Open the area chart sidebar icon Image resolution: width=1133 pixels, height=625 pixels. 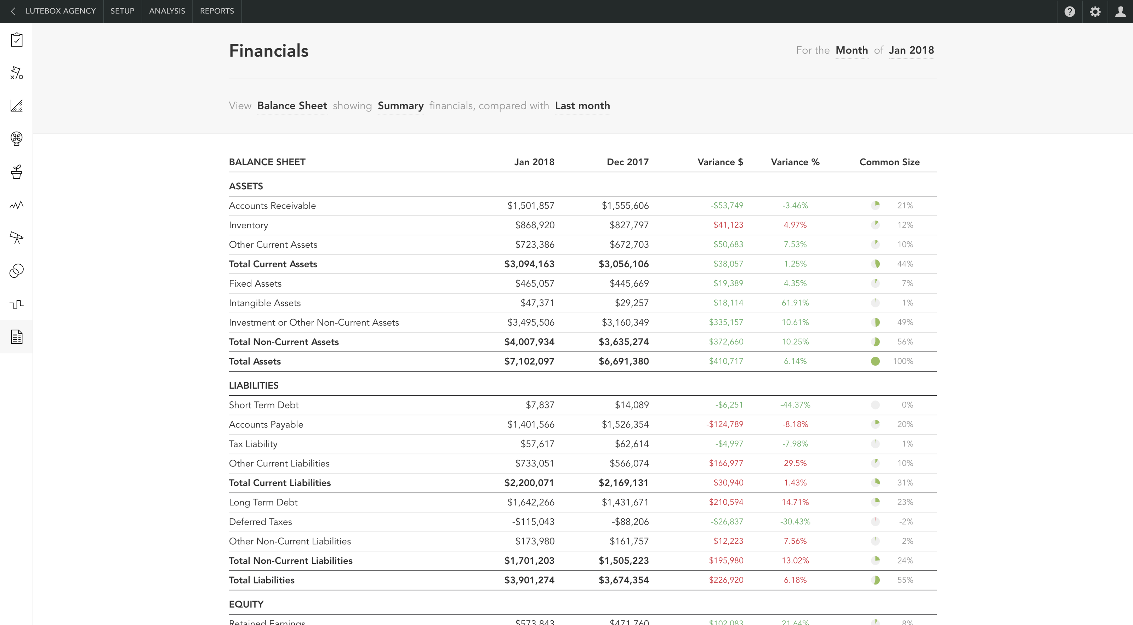tap(16, 106)
